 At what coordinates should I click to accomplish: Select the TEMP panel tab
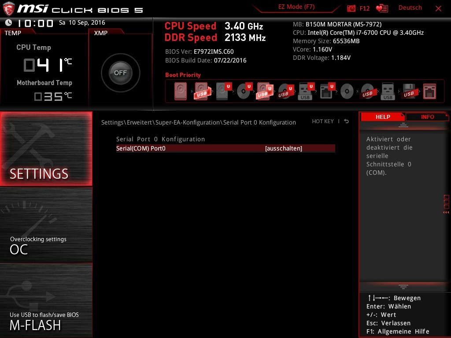click(x=13, y=33)
